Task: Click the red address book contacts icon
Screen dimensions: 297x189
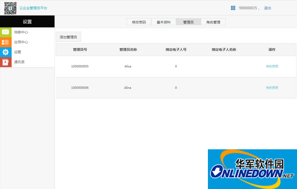Action: pyautogui.click(x=5, y=62)
